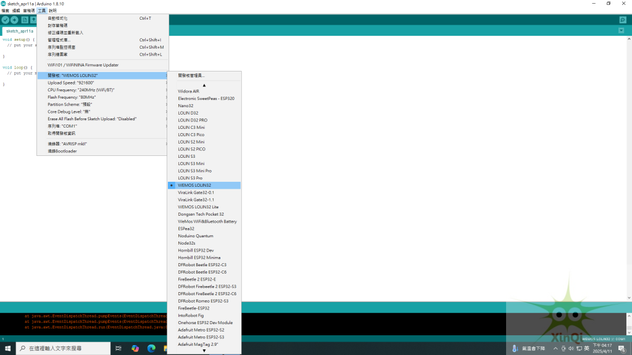Viewport: 632px width, 355px height.
Task: Expand the Partition Scheme submenu
Action: click(x=102, y=104)
